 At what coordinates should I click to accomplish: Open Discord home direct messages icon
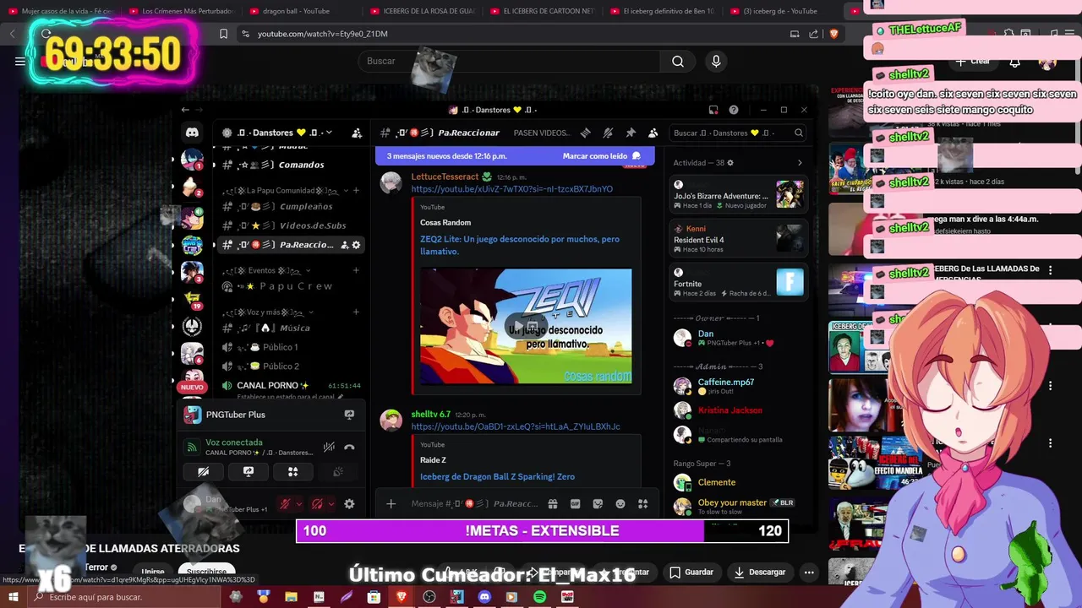[192, 133]
